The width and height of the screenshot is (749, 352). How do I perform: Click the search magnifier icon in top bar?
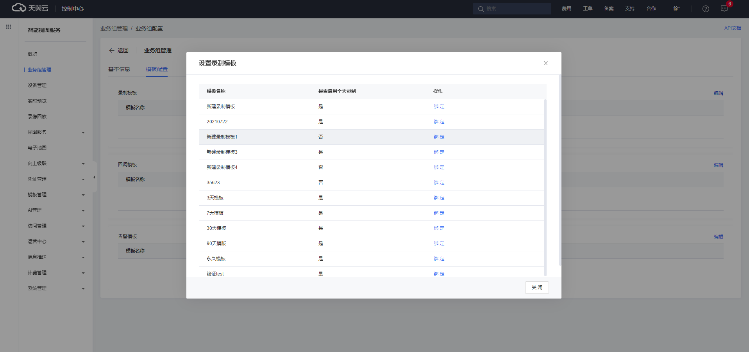[481, 9]
